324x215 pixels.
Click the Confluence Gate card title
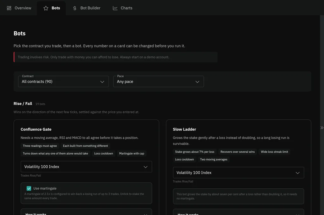pyautogui.click(x=36, y=129)
